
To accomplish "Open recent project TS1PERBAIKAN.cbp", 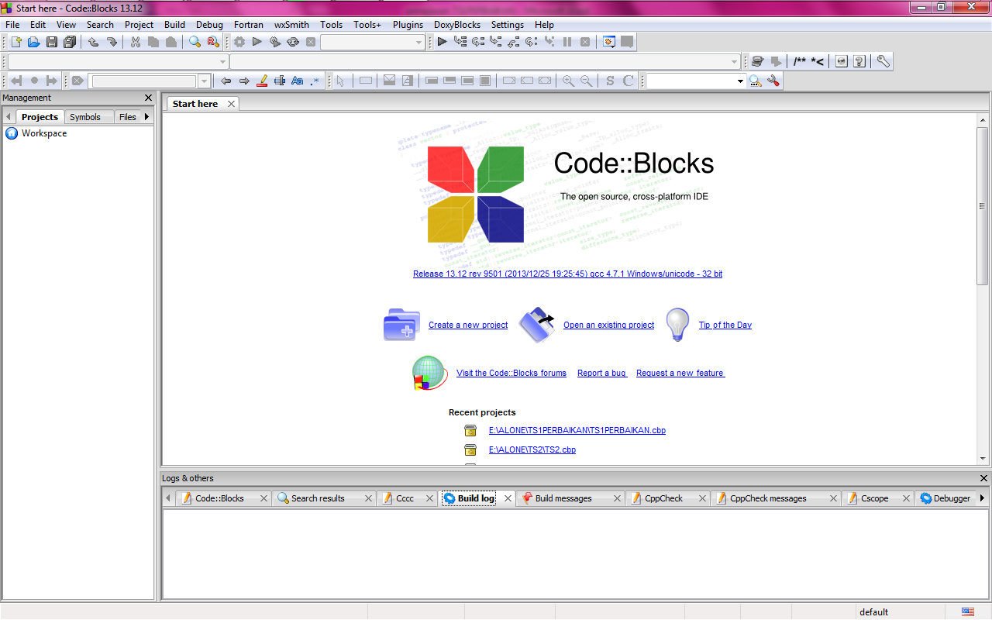I will 577,431.
